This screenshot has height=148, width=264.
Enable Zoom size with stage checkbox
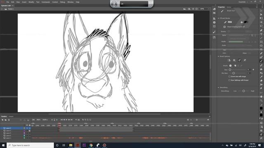(x=229, y=76)
